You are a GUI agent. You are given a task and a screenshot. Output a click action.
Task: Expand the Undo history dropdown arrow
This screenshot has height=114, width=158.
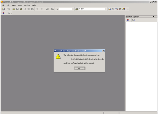(39, 9)
